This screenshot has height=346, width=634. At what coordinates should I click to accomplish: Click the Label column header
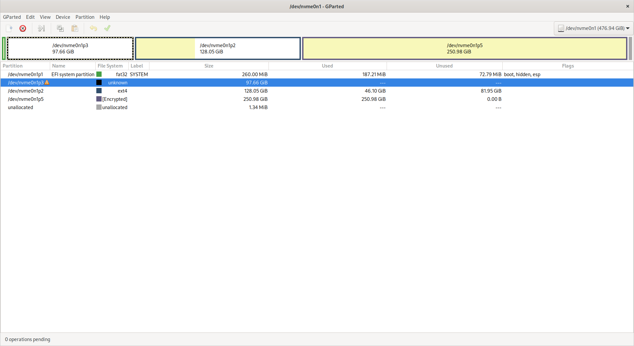tap(139, 66)
